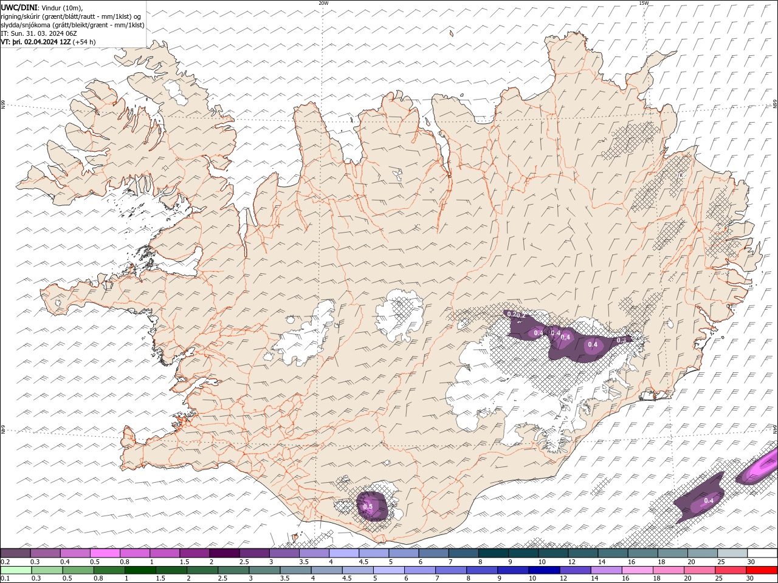Click the 0.5 value on the southern purple blob
Image resolution: width=778 pixels, height=583 pixels.
368,506
